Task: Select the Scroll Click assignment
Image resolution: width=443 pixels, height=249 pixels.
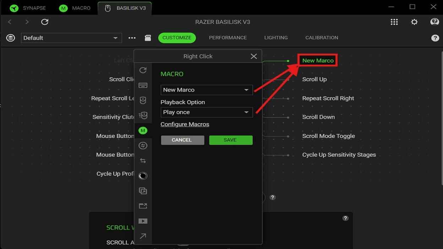Action: pos(122,79)
